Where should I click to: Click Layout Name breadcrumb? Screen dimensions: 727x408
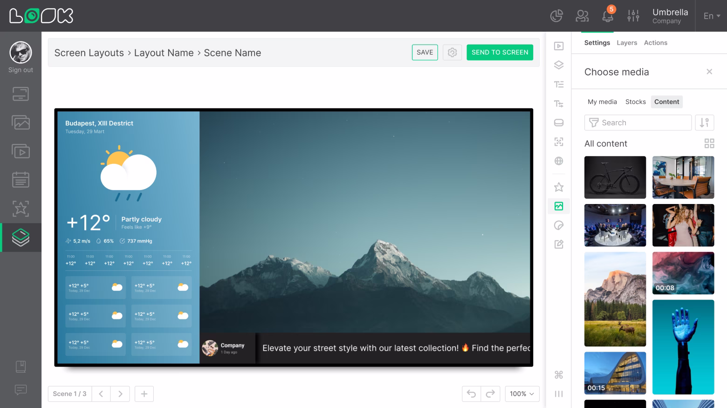click(164, 53)
